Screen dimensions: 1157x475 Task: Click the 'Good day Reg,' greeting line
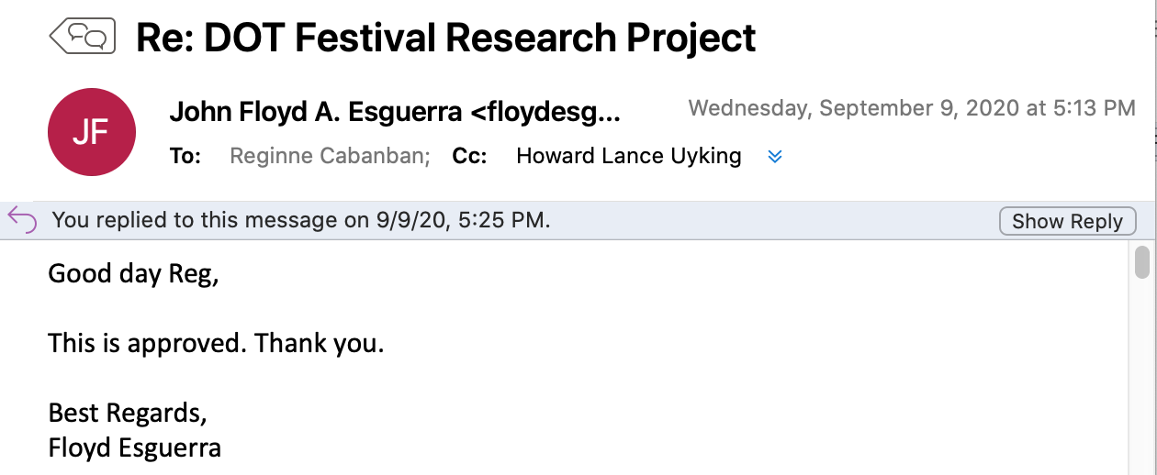coord(133,274)
